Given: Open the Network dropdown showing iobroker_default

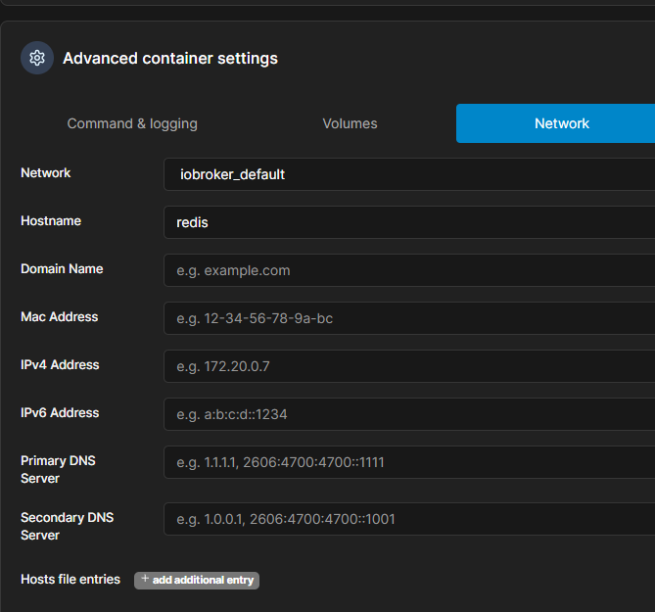Looking at the screenshot, I should coord(408,174).
